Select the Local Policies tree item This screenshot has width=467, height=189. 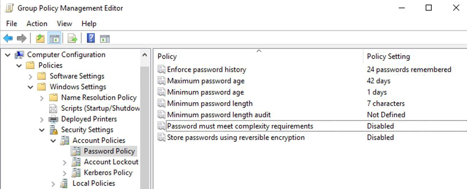[94, 184]
